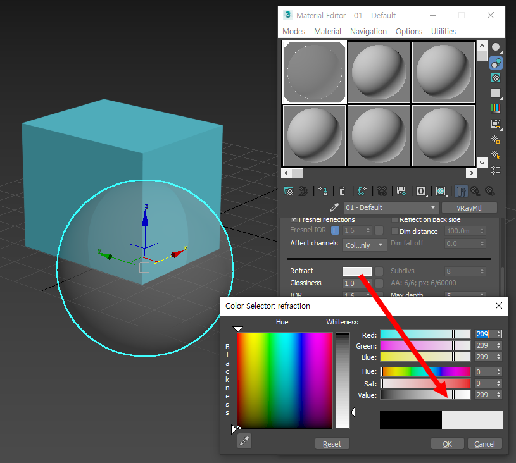This screenshot has width=516, height=463.
Task: Open Modes menu
Action: click(x=294, y=31)
